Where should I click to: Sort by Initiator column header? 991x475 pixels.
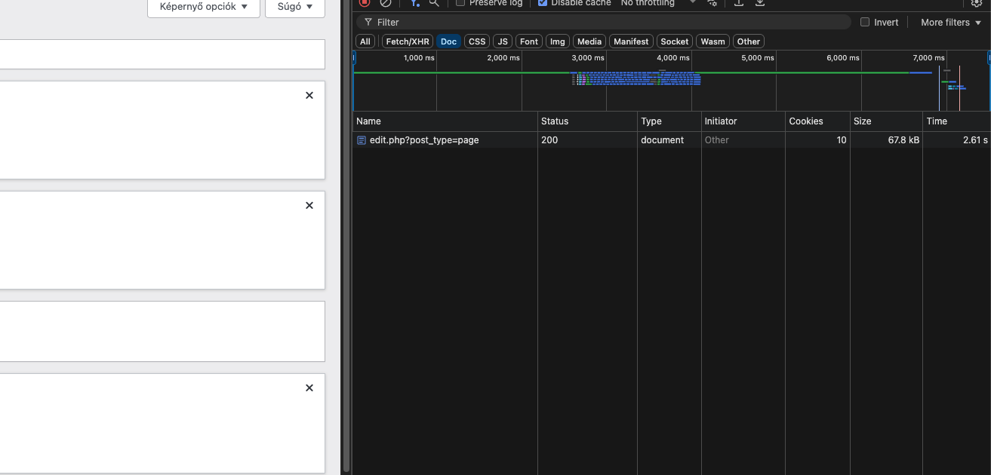[x=743, y=121]
